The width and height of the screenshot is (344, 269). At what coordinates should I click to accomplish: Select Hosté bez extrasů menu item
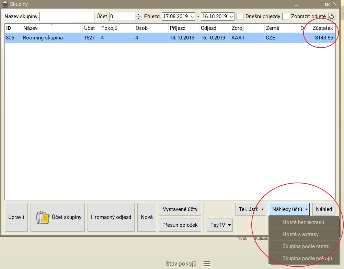click(303, 222)
